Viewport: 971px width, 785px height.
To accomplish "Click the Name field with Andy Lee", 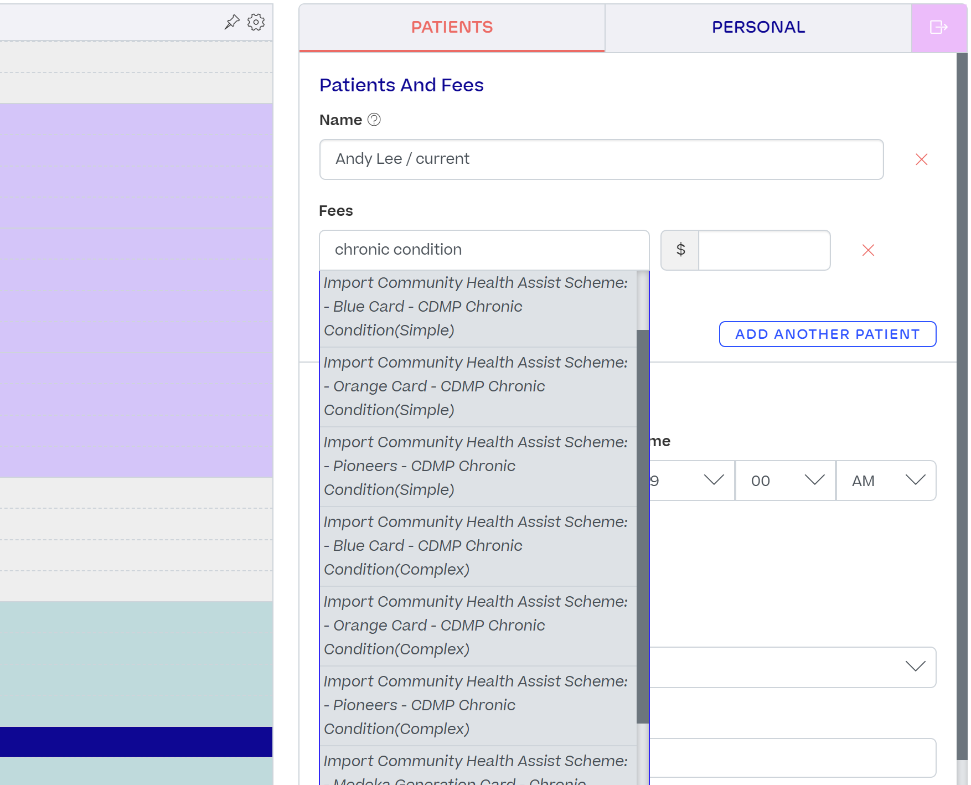I will [x=601, y=159].
